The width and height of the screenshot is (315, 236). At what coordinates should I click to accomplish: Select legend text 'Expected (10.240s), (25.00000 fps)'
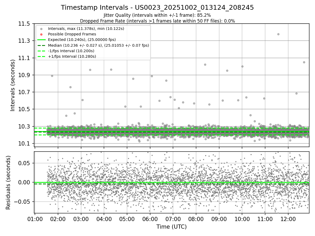pos(82,40)
